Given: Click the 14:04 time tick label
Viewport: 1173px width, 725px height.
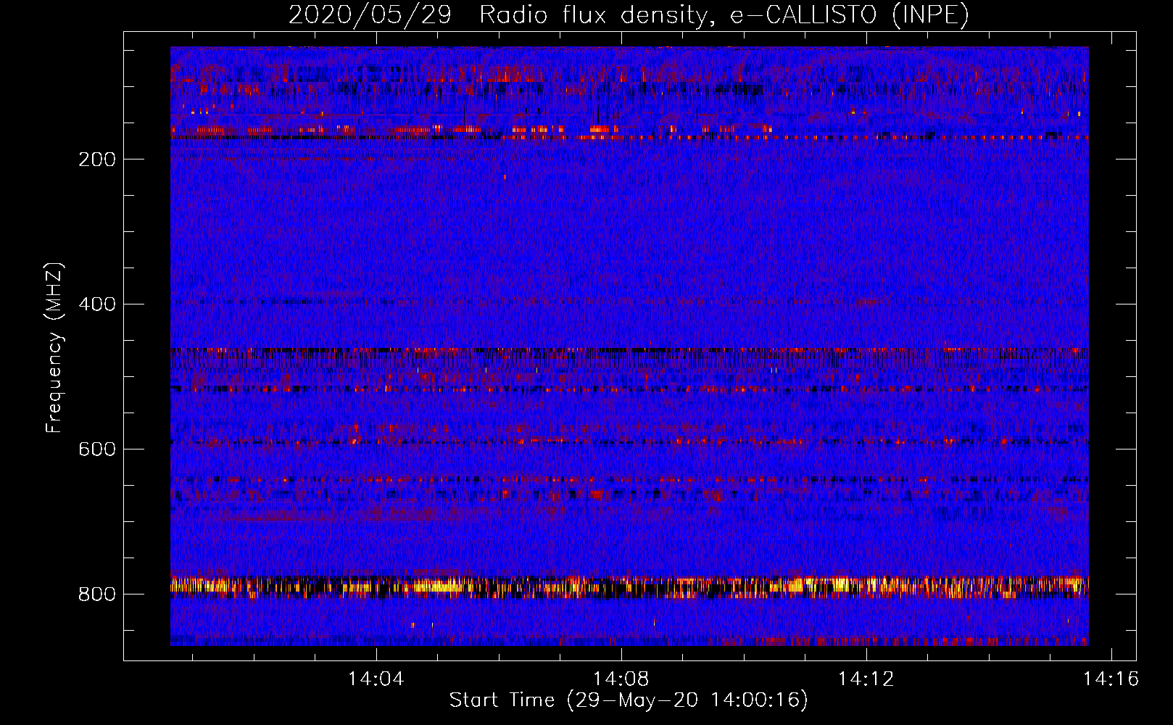Looking at the screenshot, I should 376,679.
